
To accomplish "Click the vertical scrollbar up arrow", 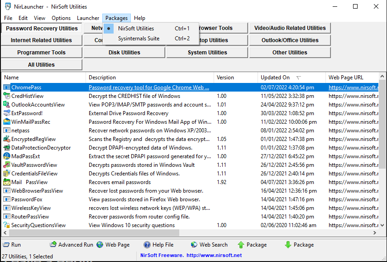I will click(382, 76).
